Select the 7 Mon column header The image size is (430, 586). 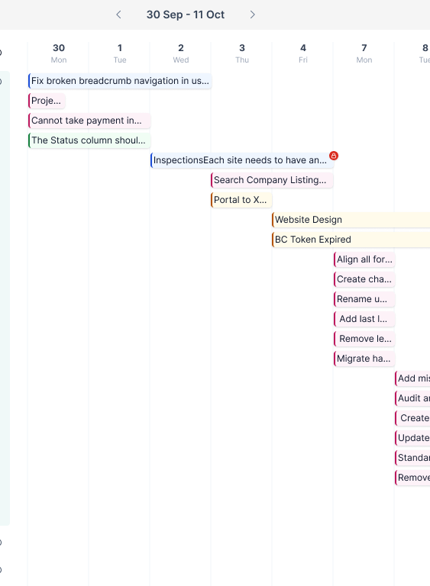pyautogui.click(x=364, y=53)
